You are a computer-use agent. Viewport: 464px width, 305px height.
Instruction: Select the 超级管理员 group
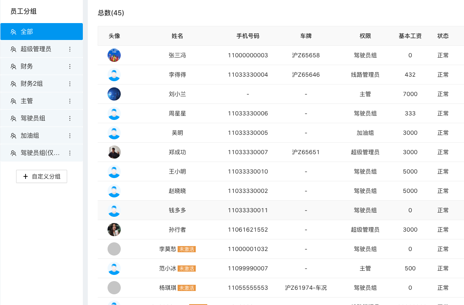42,49
